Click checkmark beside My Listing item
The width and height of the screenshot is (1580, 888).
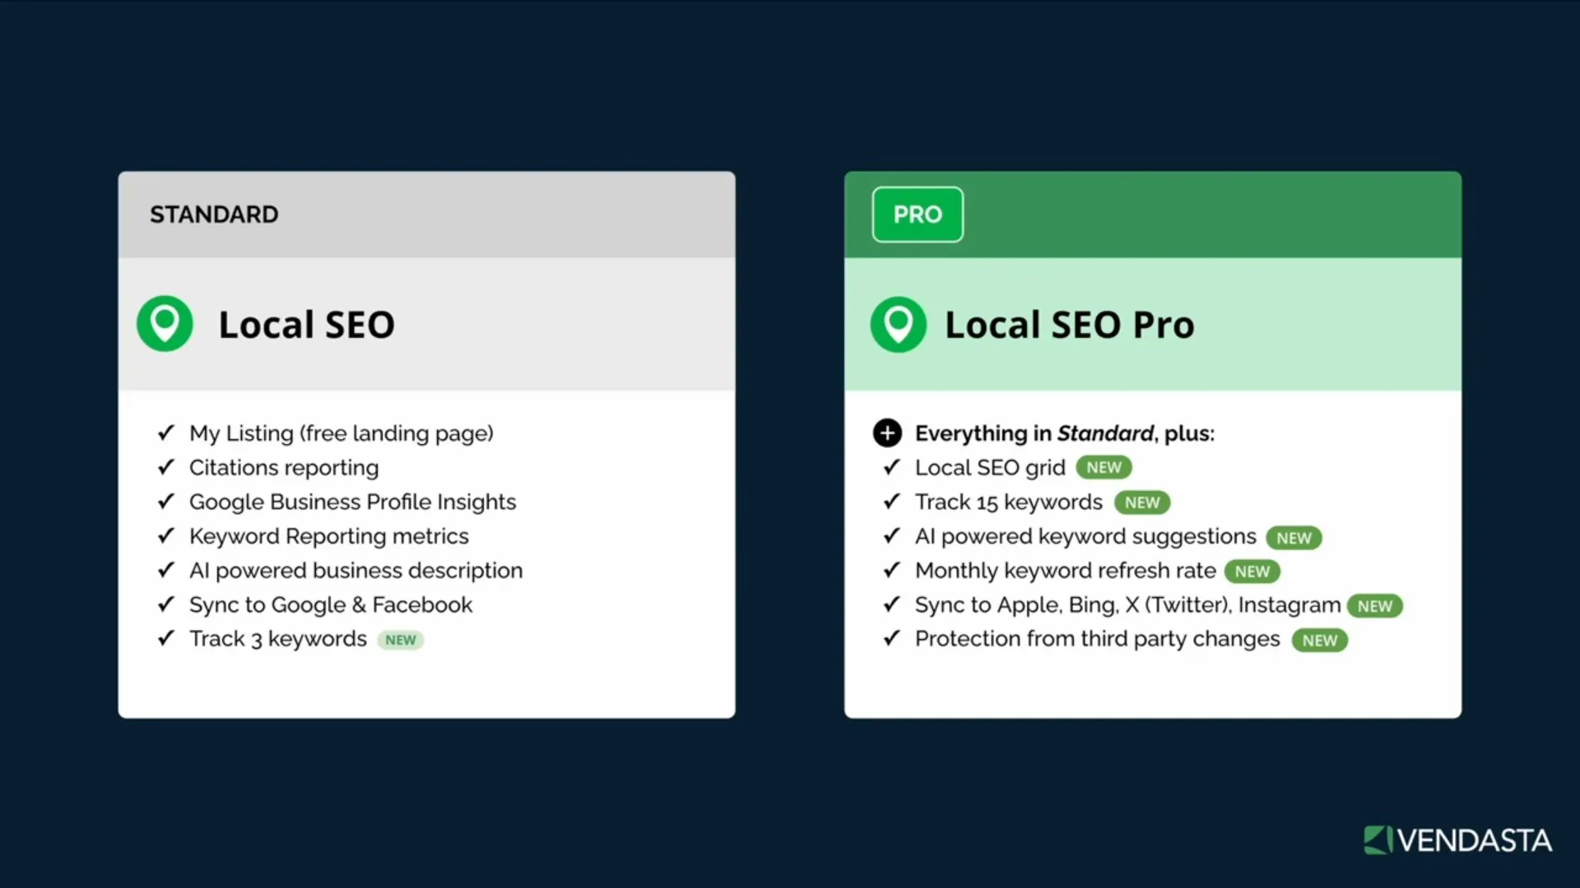point(166,432)
